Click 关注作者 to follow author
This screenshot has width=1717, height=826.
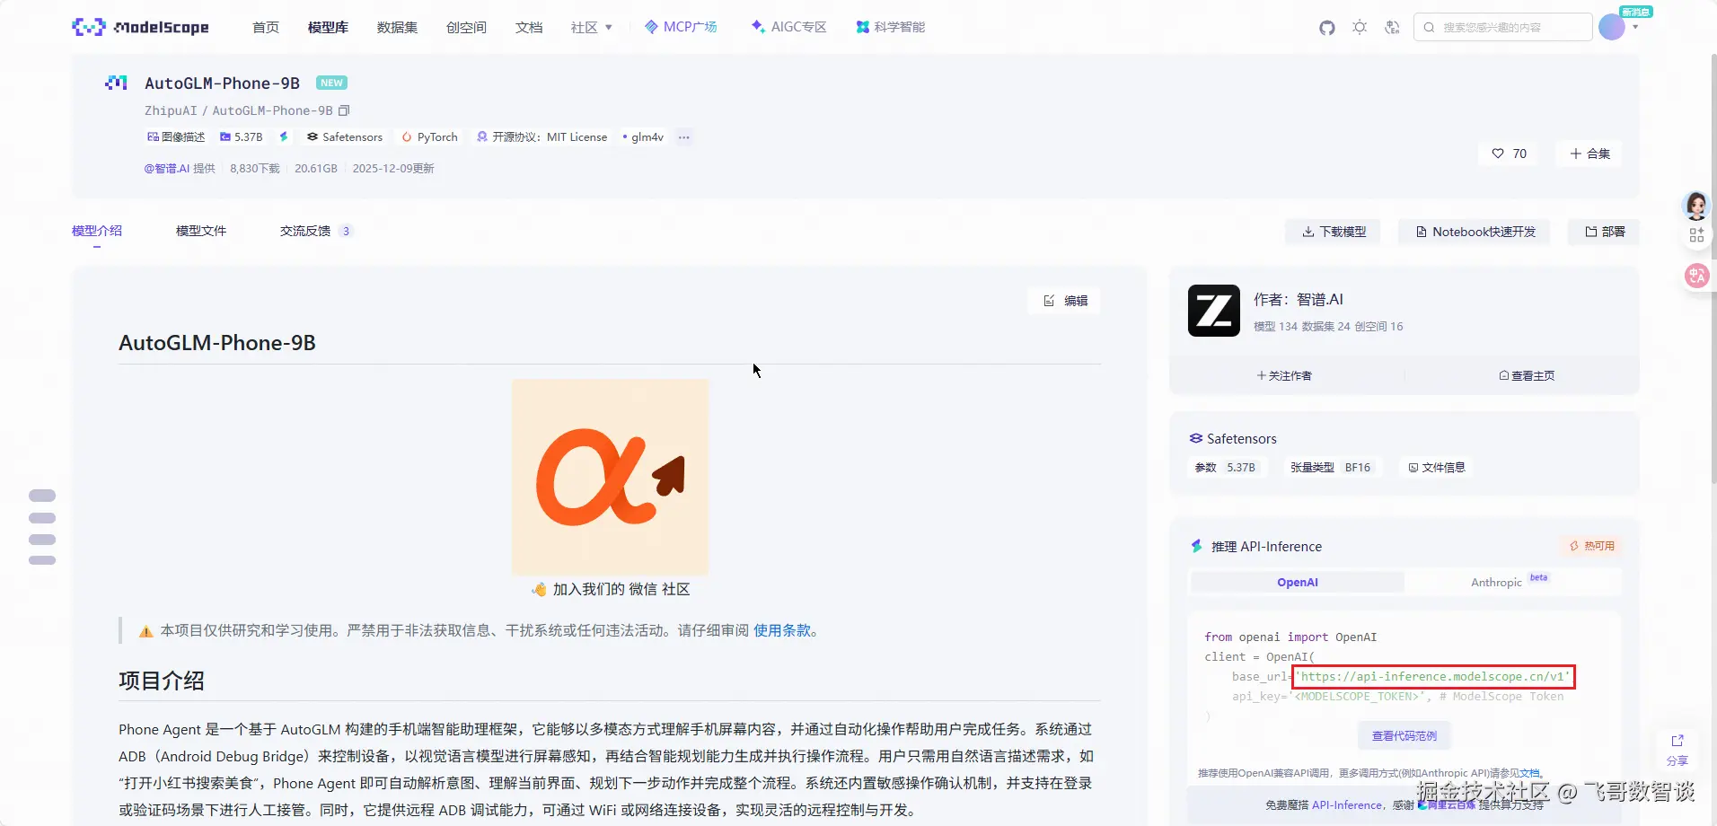(1284, 375)
